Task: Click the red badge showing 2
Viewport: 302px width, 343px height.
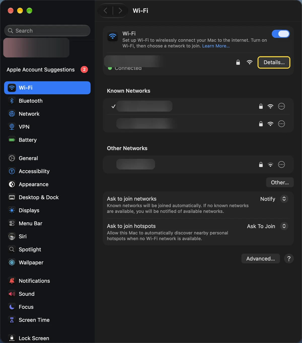Action: click(x=84, y=69)
